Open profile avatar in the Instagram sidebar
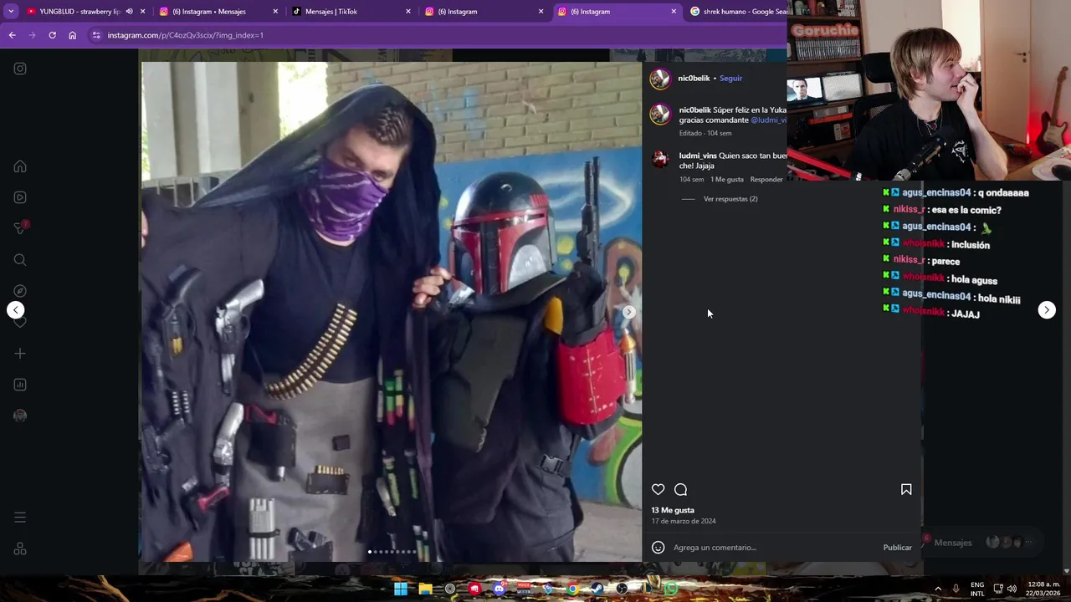The image size is (1071, 602). click(x=20, y=416)
